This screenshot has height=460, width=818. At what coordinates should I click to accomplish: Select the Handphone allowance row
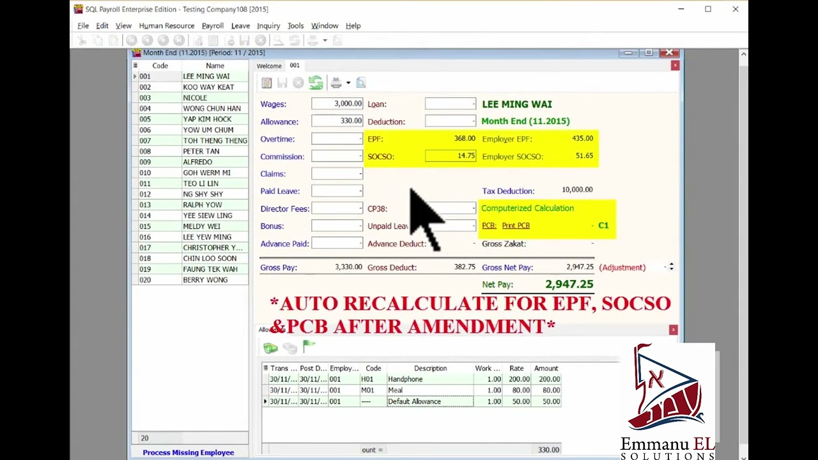point(412,379)
